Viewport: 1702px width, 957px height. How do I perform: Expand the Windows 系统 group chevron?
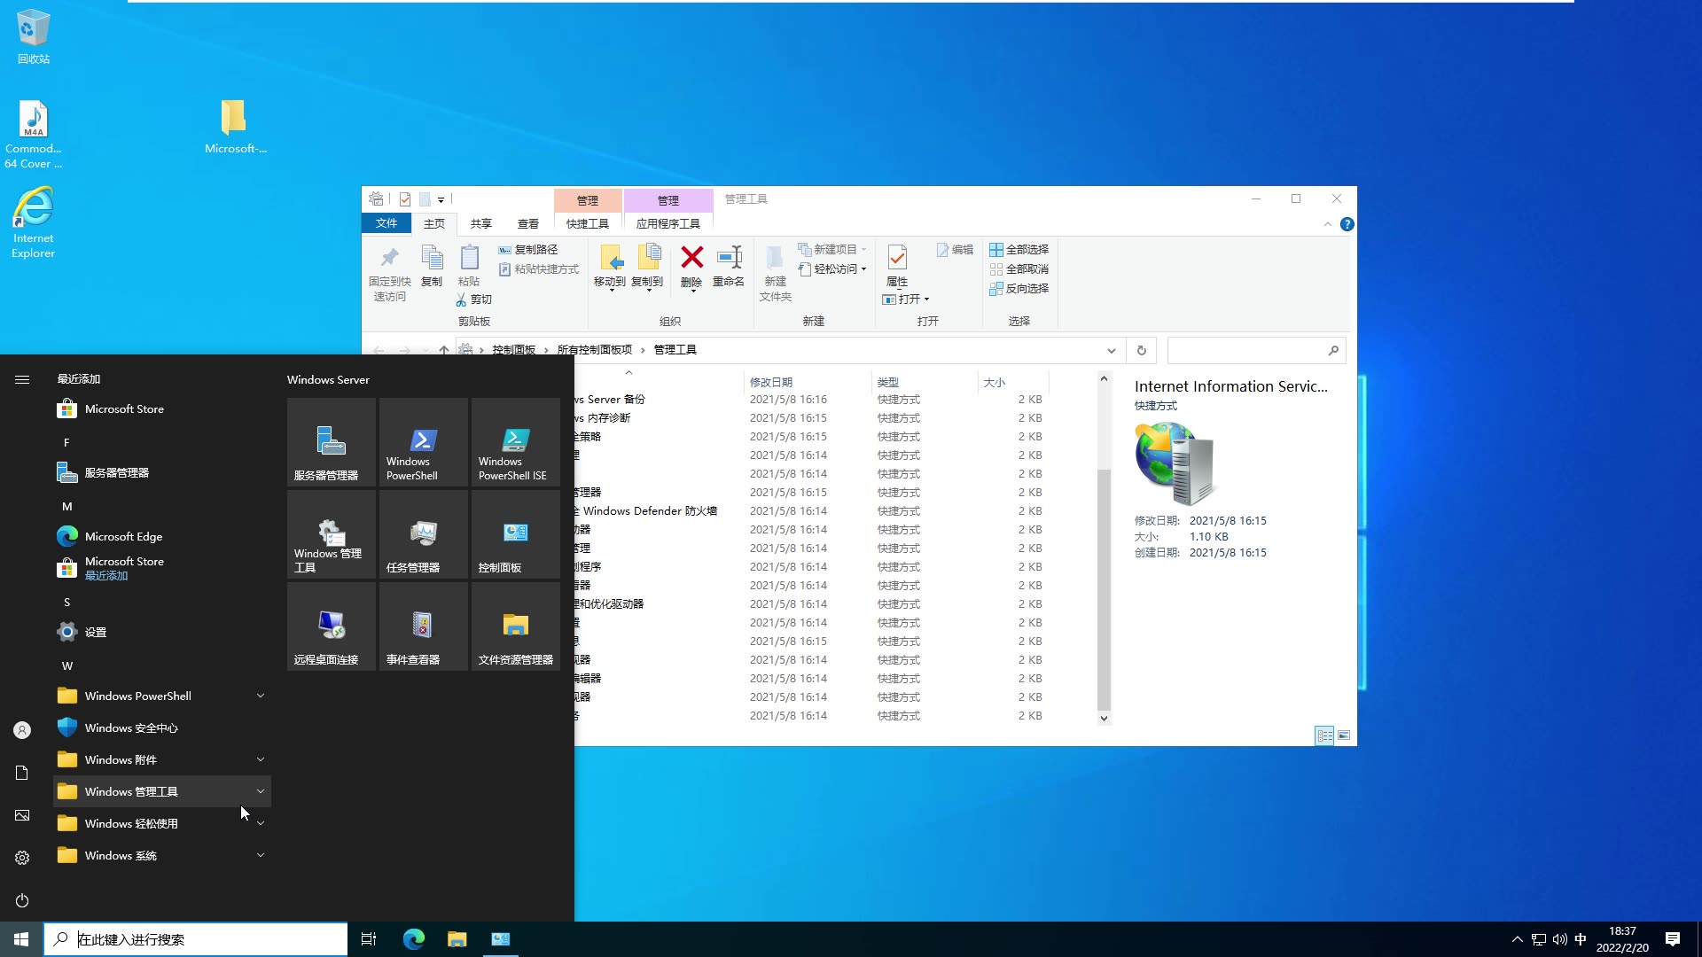click(260, 855)
